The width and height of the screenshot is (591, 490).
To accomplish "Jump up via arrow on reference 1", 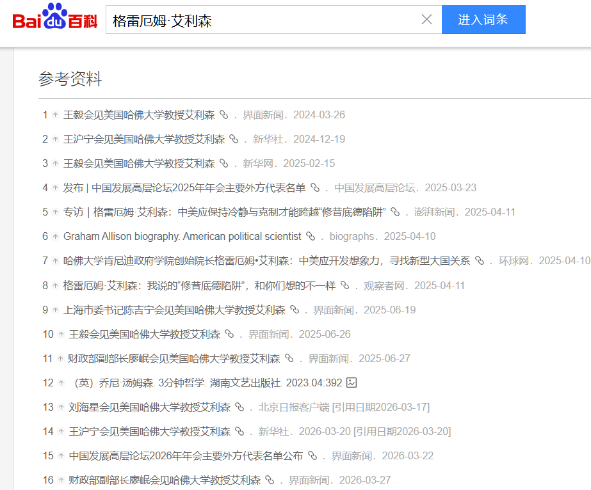I will (56, 115).
